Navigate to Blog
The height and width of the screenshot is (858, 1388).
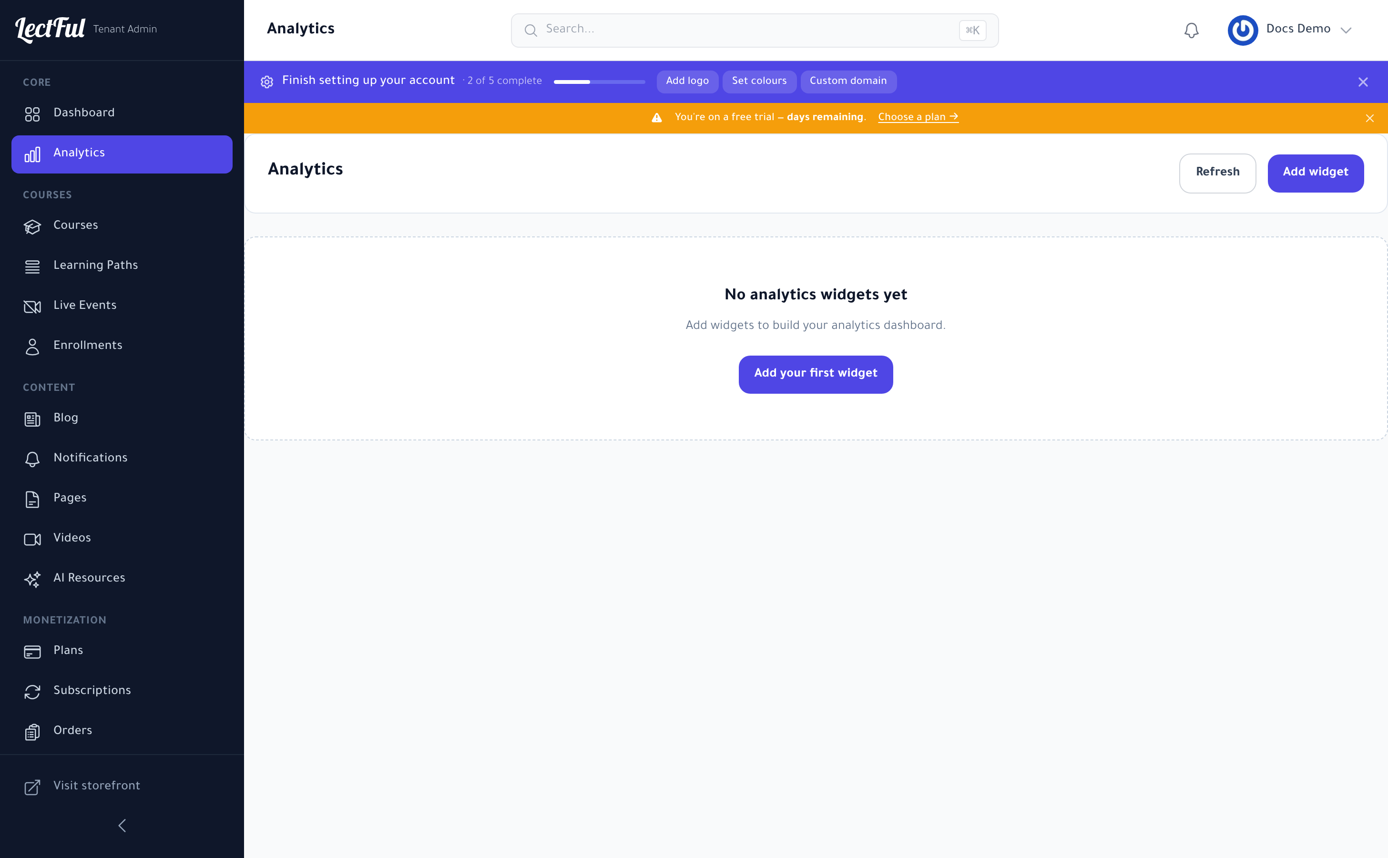122,419
